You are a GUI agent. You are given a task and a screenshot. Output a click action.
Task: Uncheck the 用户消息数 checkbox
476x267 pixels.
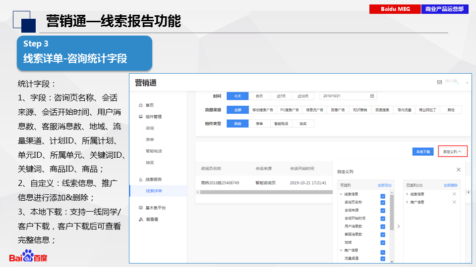383,226
